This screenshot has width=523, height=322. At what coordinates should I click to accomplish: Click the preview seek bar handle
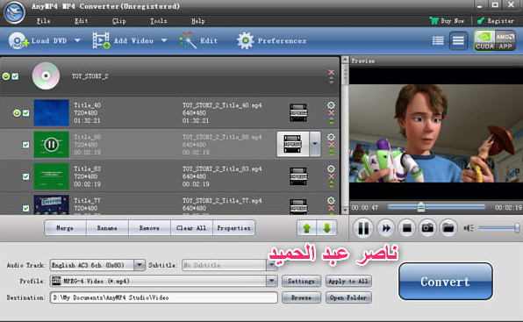[x=421, y=207]
